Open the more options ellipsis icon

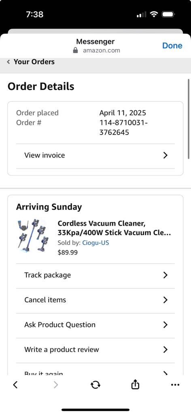point(175,385)
